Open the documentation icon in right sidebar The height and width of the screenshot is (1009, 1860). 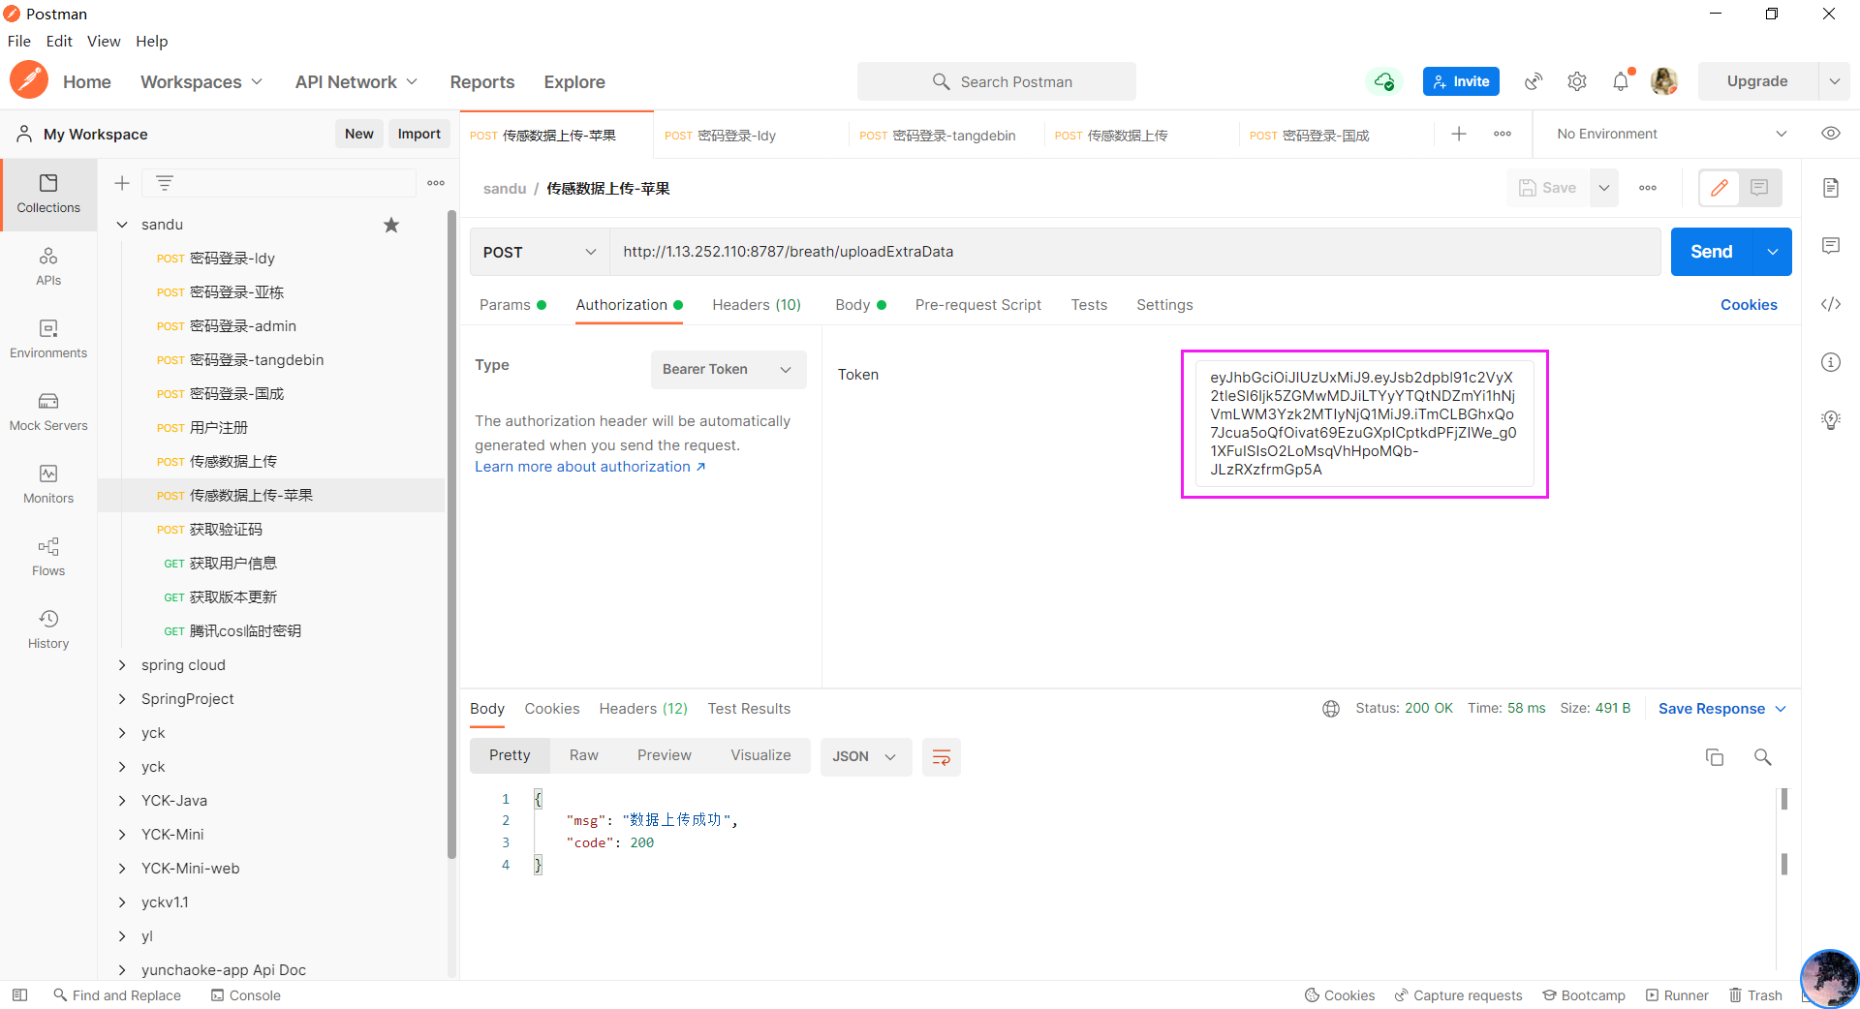coord(1831,188)
